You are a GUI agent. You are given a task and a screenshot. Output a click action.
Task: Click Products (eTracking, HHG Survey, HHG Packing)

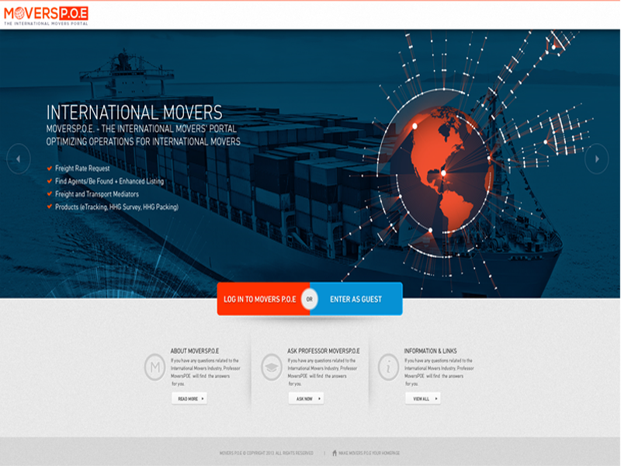tap(116, 207)
